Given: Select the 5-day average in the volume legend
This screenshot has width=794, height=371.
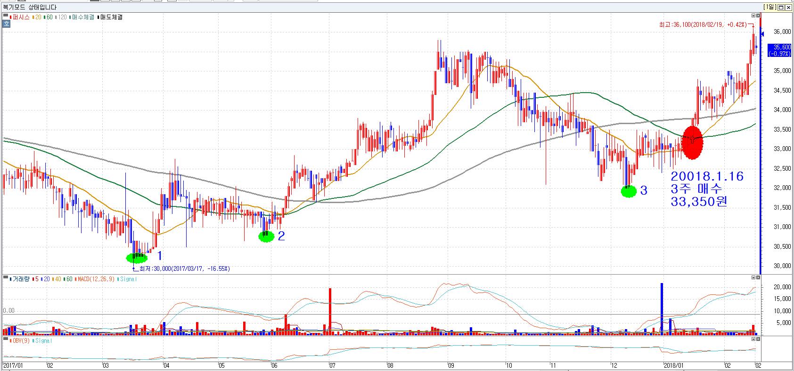Looking at the screenshot, I should (x=36, y=279).
